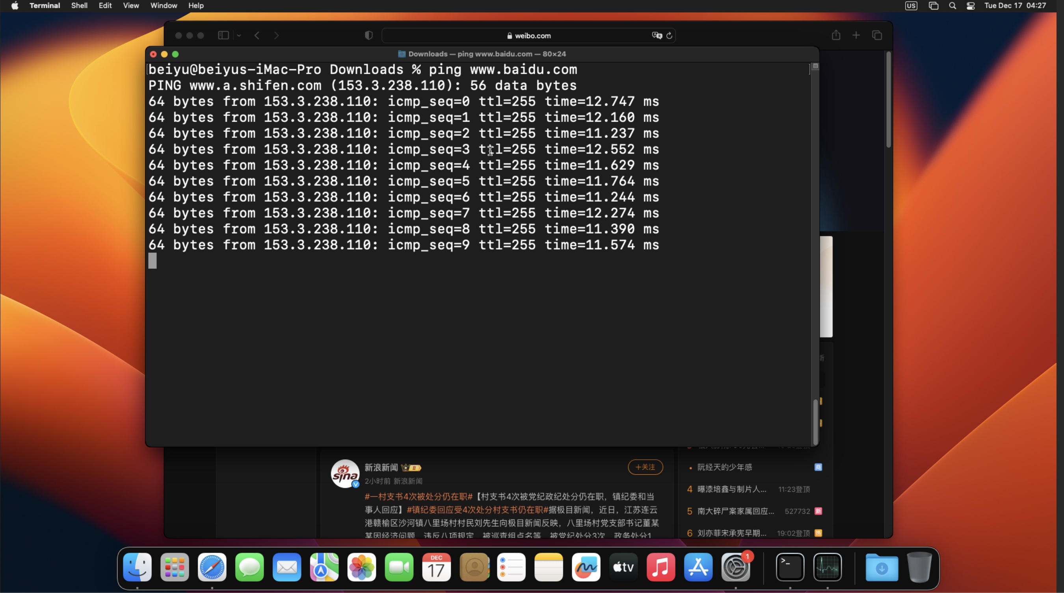The height and width of the screenshot is (593, 1064).
Task: Open the Terminal View menu
Action: pyautogui.click(x=131, y=6)
